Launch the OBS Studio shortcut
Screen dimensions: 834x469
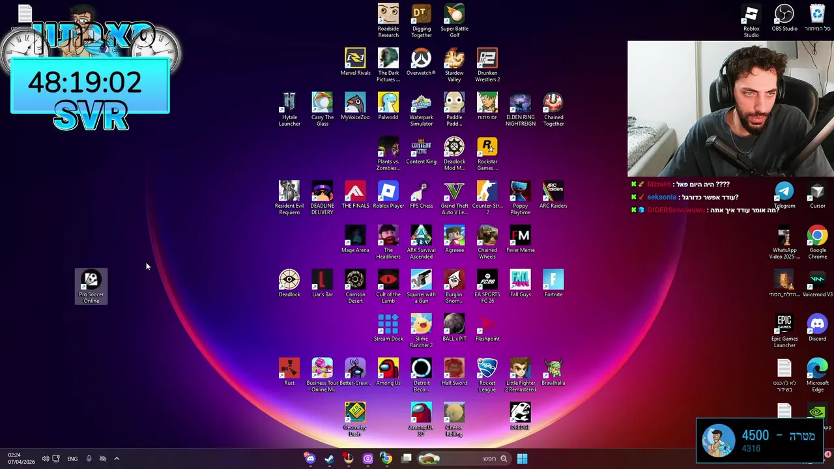coord(784,18)
